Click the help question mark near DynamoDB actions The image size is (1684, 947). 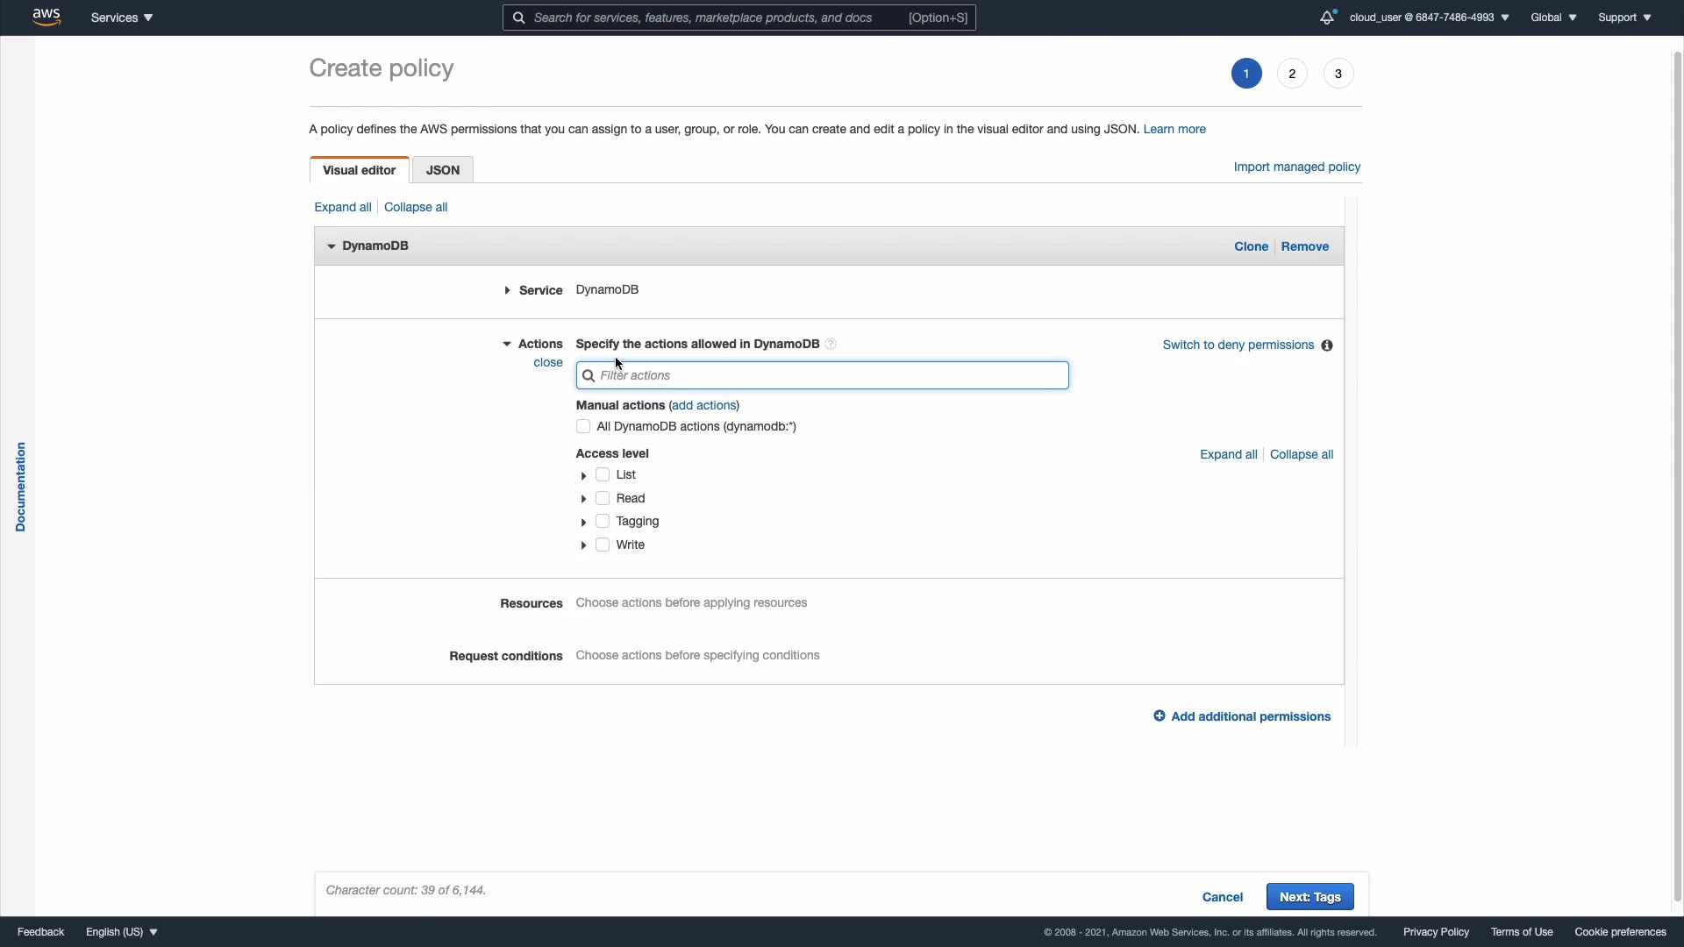(x=831, y=344)
